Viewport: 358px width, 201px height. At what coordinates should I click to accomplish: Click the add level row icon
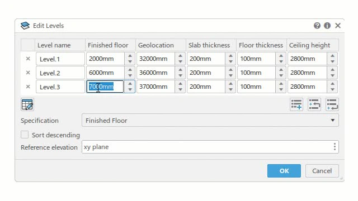click(296, 104)
